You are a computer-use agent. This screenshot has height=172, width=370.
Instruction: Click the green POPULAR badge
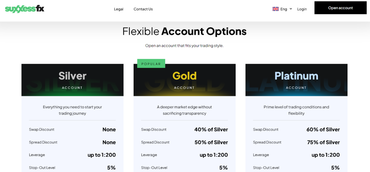[x=151, y=64]
